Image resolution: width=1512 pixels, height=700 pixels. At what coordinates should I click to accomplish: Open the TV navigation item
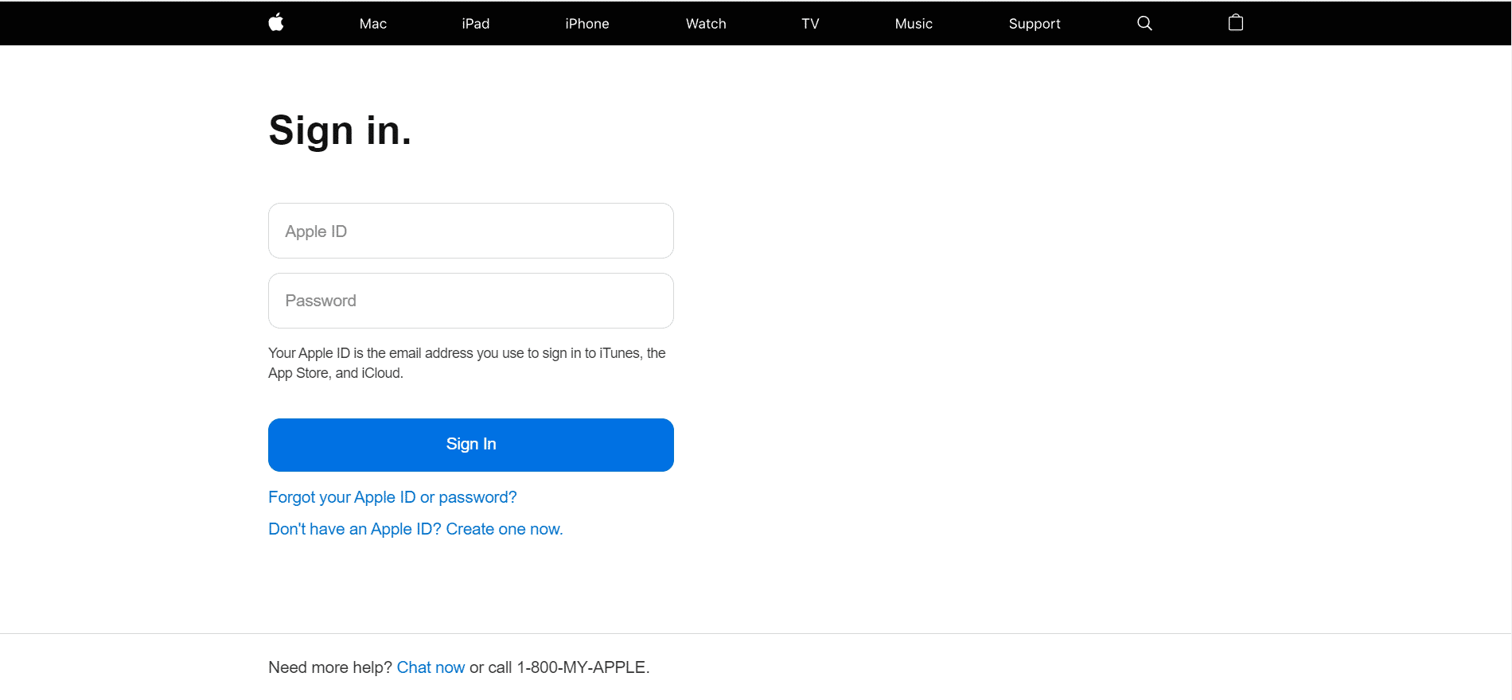[x=810, y=24]
